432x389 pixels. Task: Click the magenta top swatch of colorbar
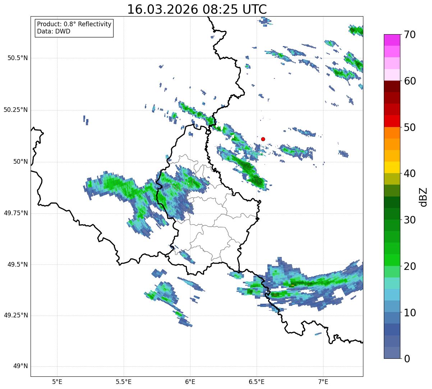[392, 40]
